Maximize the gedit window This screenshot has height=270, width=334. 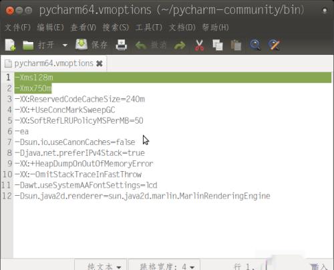[28, 10]
